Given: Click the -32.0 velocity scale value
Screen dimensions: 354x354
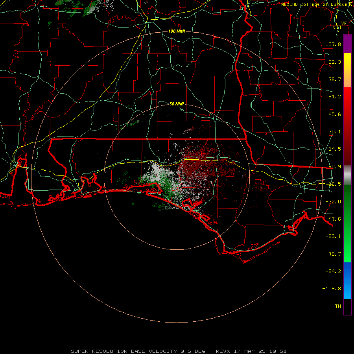Looking at the screenshot, I should click(x=333, y=202).
